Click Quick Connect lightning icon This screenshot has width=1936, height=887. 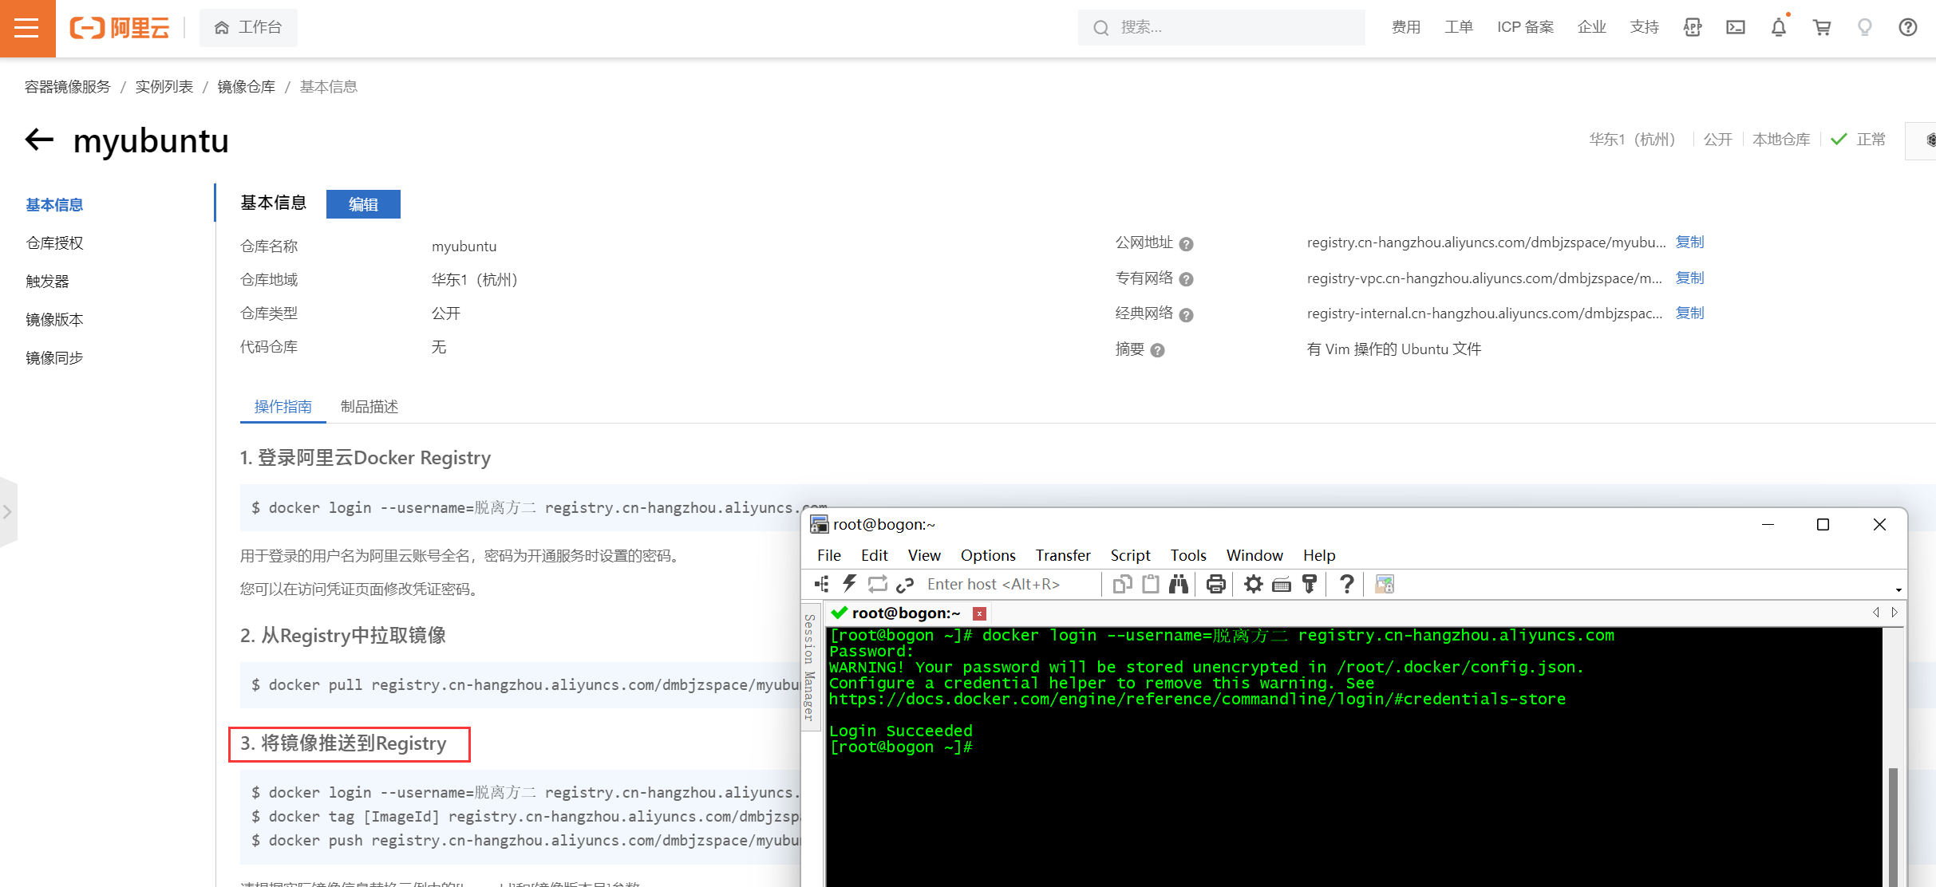pyautogui.click(x=850, y=584)
